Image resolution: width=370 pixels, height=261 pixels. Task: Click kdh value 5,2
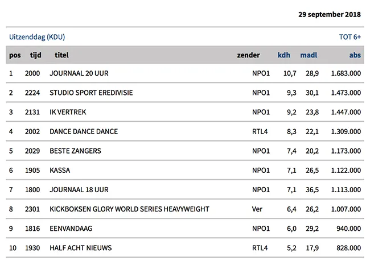pyautogui.click(x=291, y=248)
